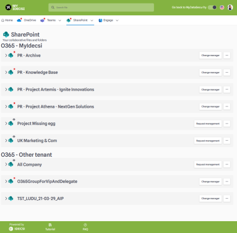Open the language flag selector
The image size is (237, 233).
pos(222,8)
